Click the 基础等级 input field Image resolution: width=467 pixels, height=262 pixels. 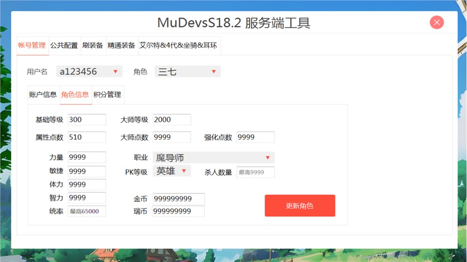click(x=87, y=120)
